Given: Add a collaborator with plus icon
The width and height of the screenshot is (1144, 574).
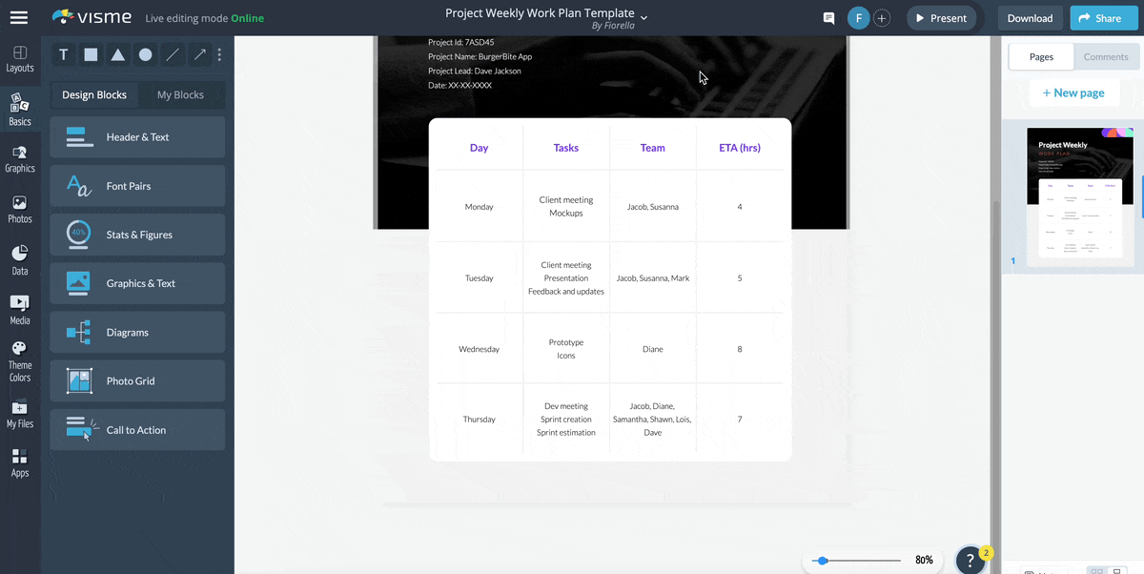Looking at the screenshot, I should [882, 18].
